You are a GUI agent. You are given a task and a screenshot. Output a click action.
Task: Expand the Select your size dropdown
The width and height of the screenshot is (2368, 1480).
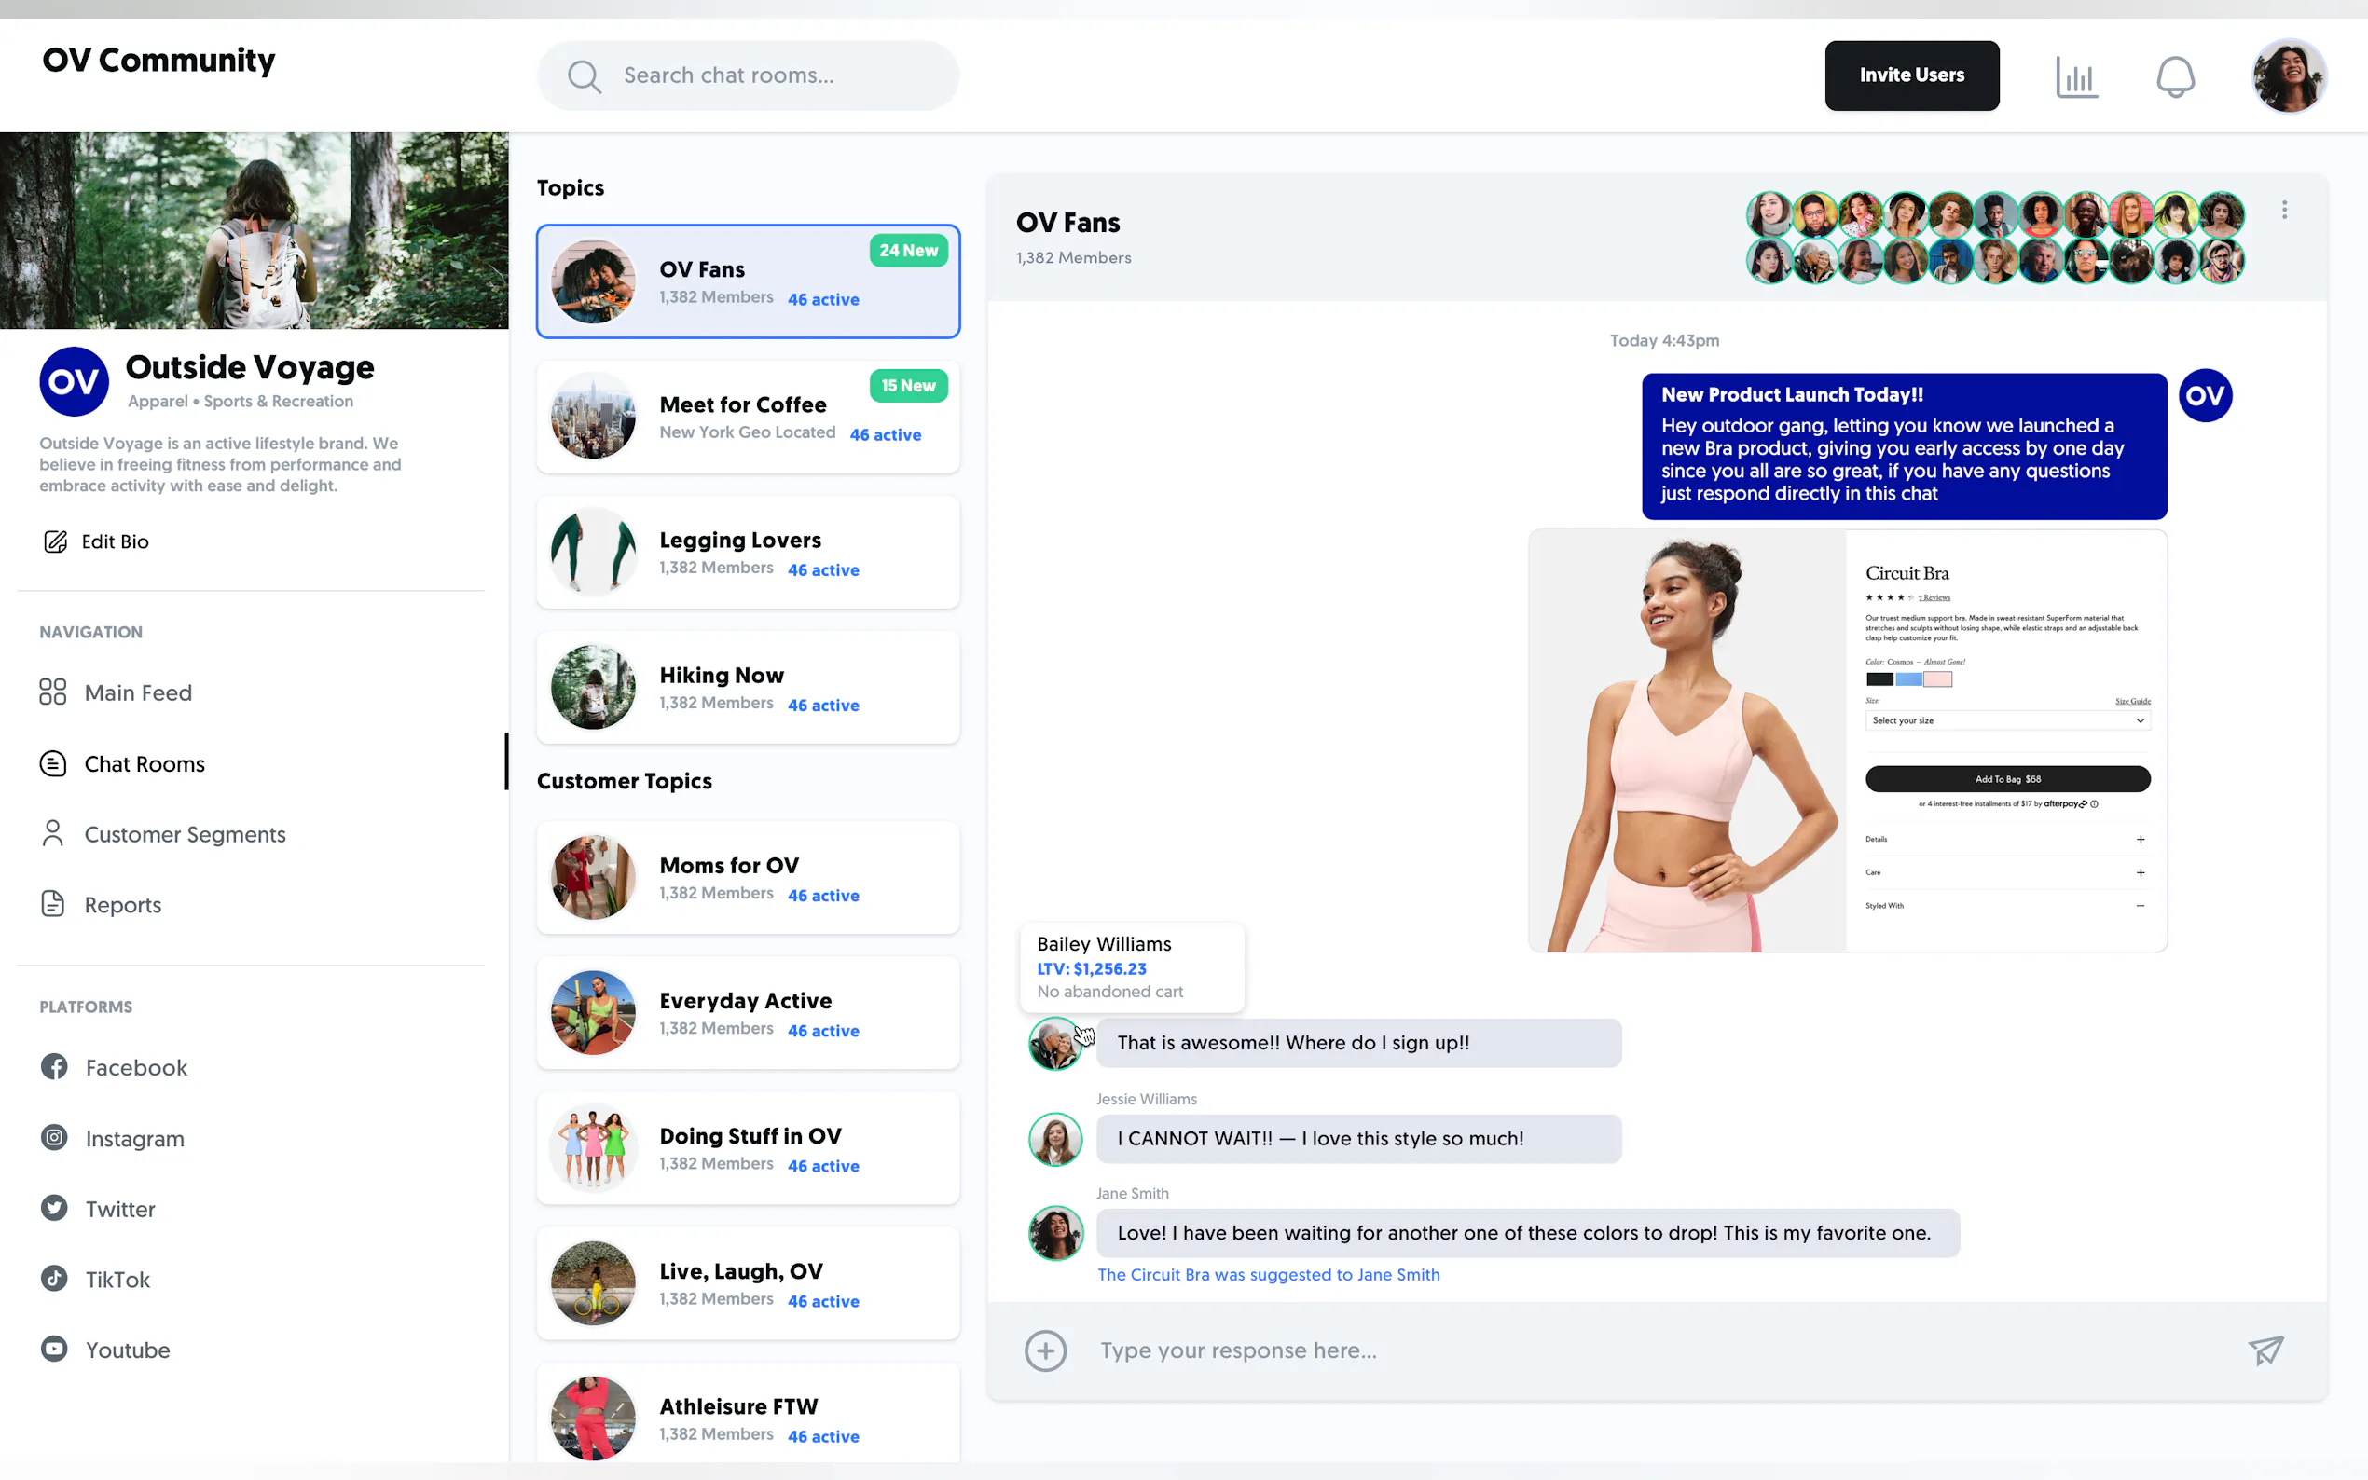pyautogui.click(x=2007, y=720)
